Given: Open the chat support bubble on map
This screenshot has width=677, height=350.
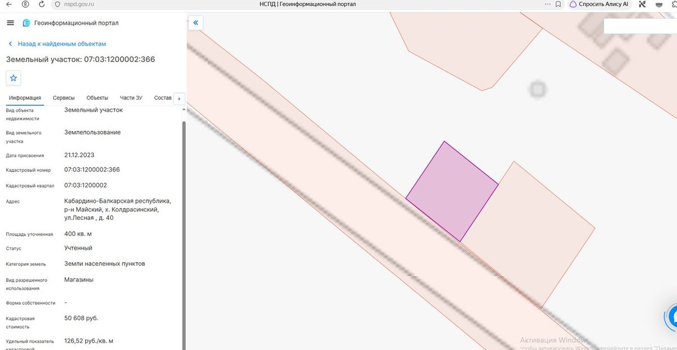Looking at the screenshot, I should click(672, 316).
